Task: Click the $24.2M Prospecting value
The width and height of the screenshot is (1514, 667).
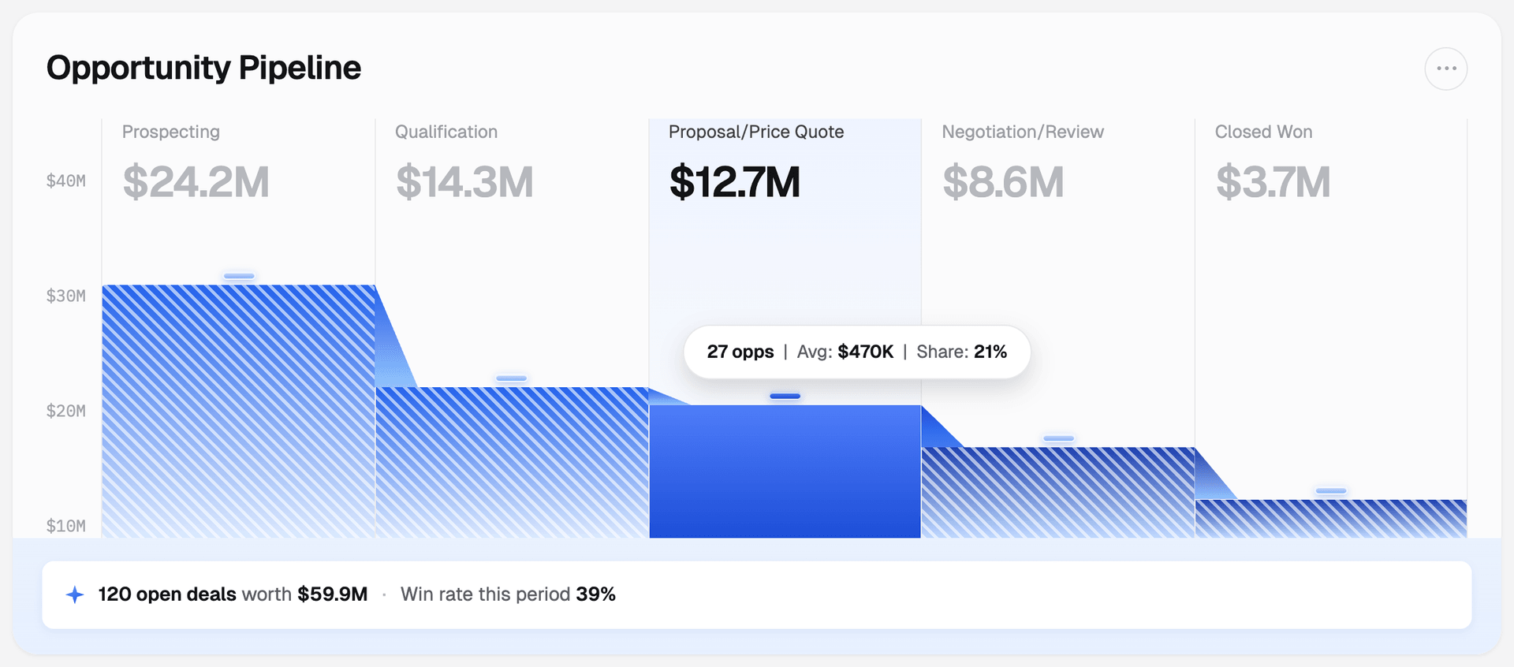Action: (x=196, y=182)
